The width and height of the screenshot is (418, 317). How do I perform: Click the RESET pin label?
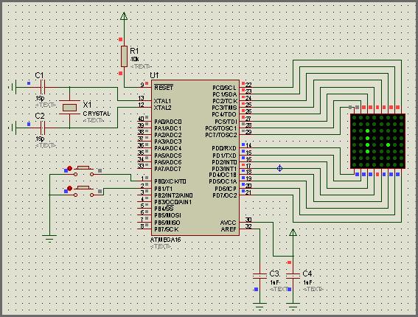164,88
